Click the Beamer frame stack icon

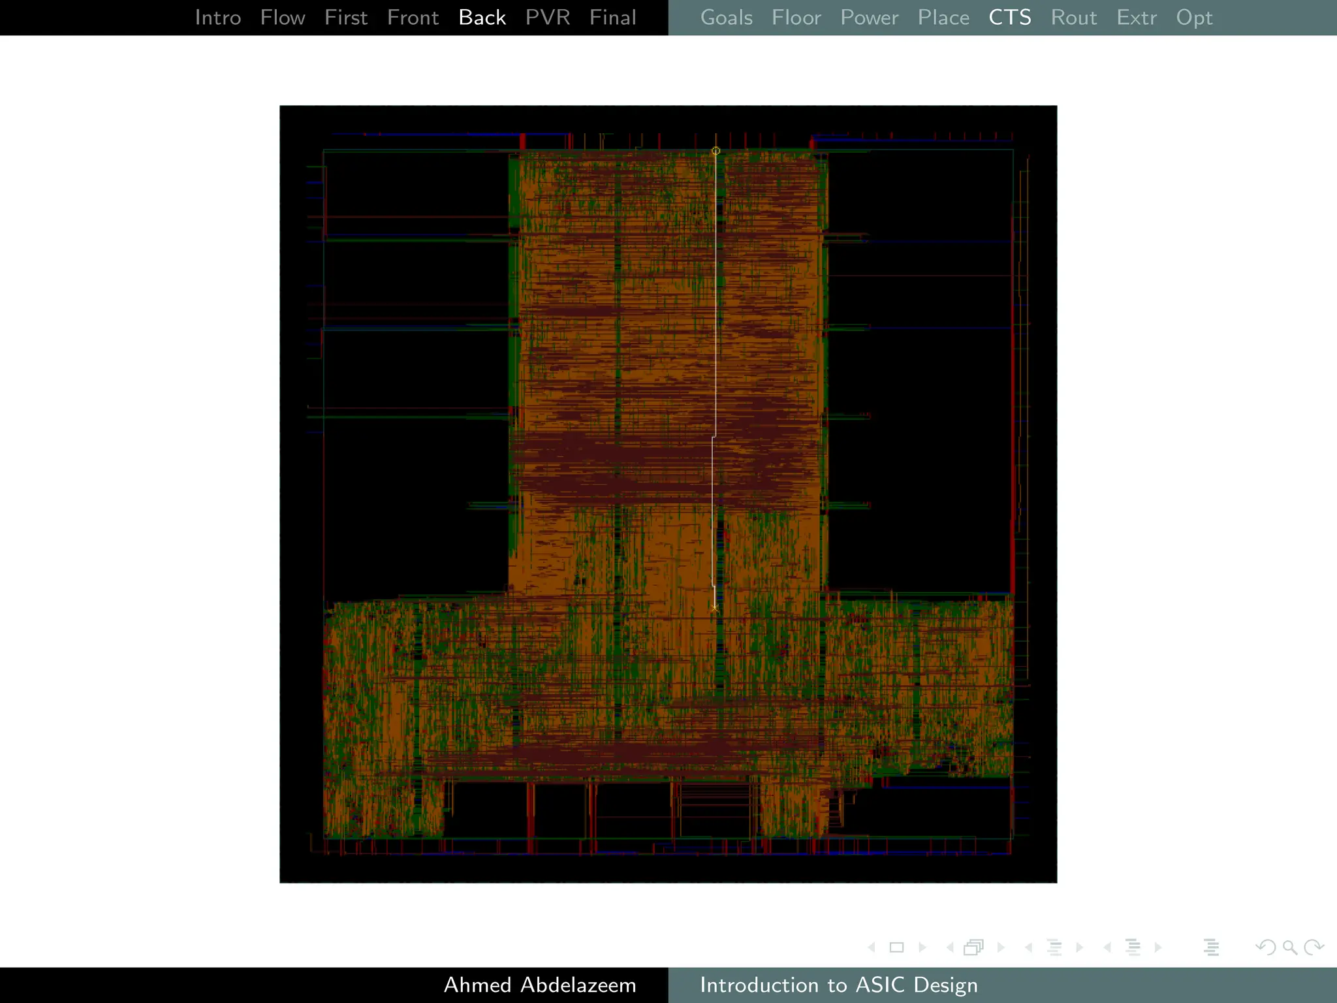(973, 947)
